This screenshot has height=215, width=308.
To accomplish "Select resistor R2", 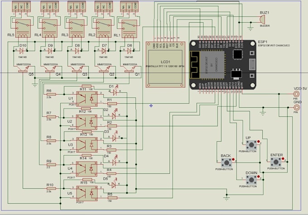I will (112, 126).
